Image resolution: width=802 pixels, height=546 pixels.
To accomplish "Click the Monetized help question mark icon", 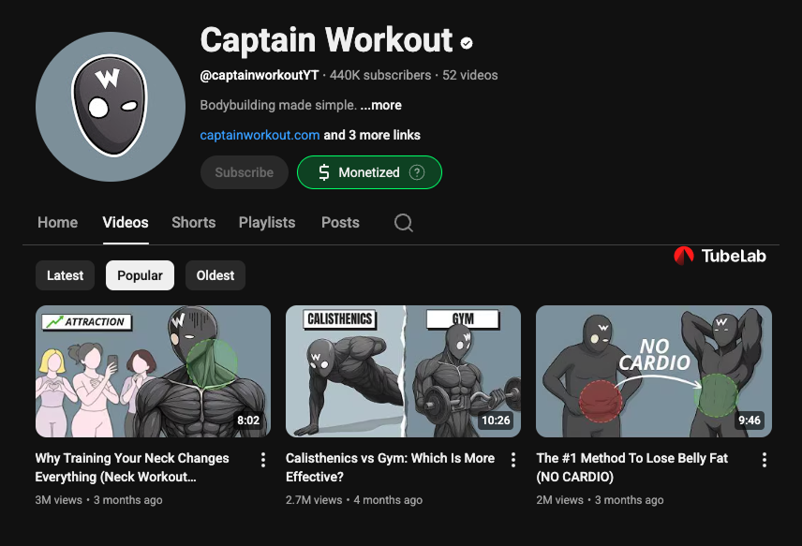I will pos(417,172).
